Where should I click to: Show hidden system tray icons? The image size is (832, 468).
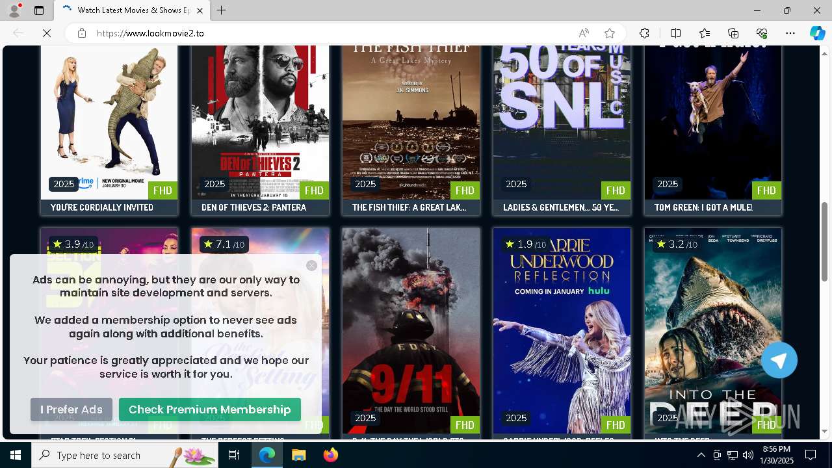point(701,455)
